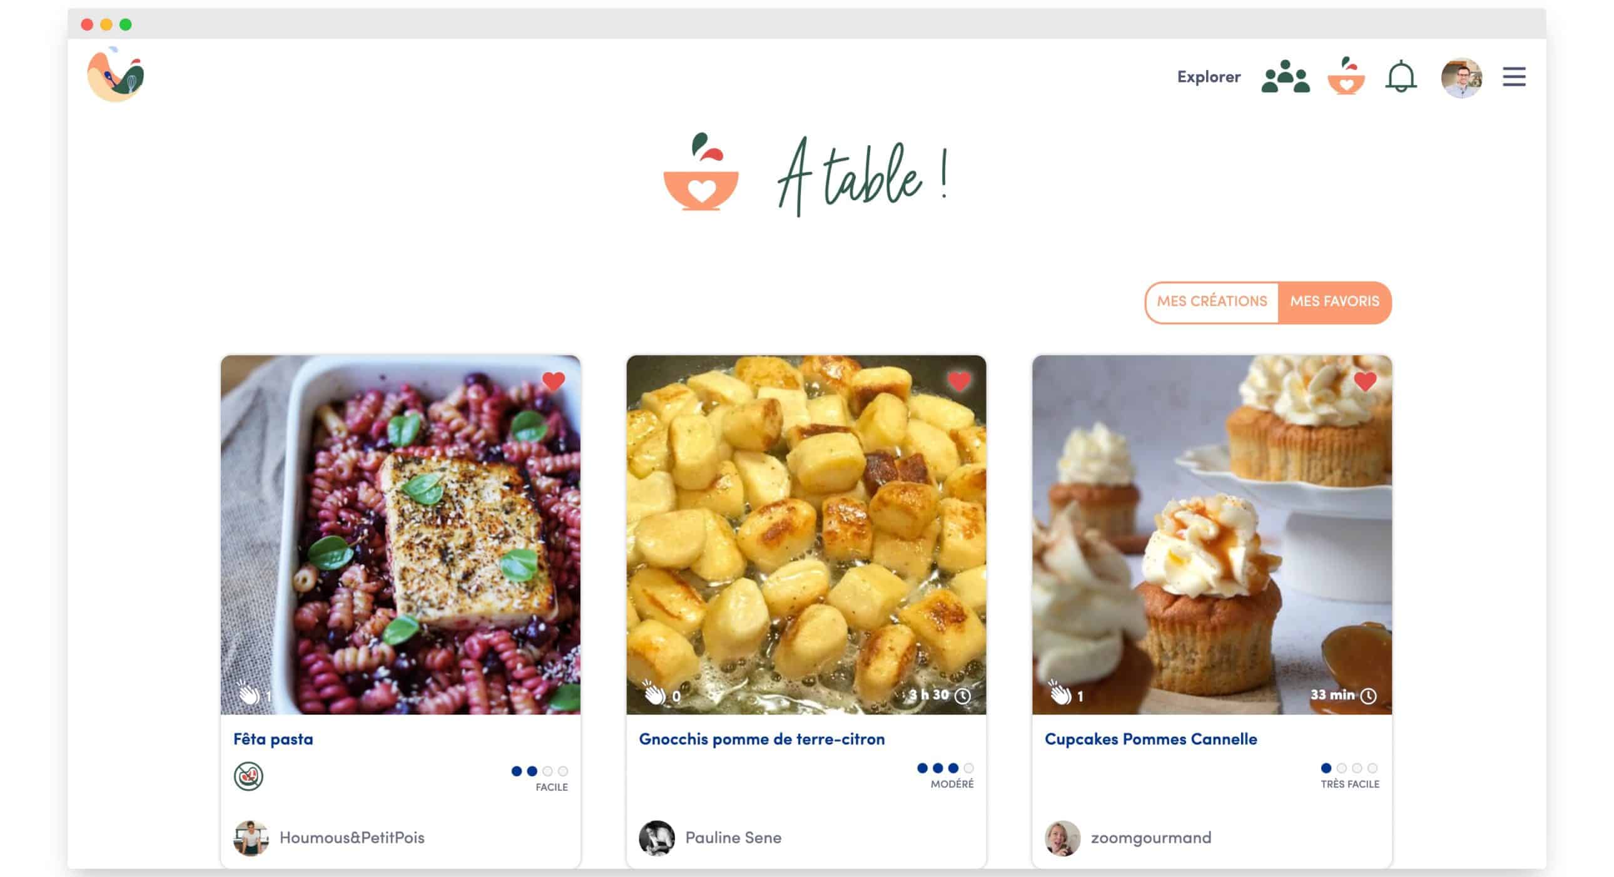Open the bowl favorites icon in header
The width and height of the screenshot is (1614, 877).
point(1346,76)
